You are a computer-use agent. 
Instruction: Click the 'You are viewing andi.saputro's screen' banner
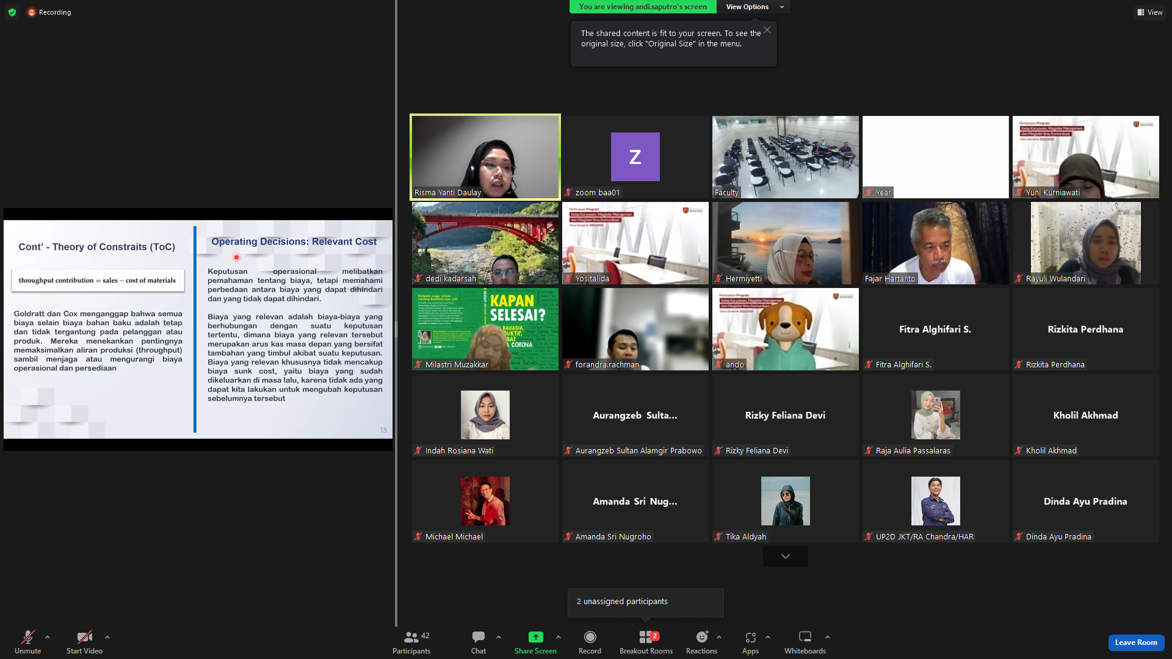[643, 7]
